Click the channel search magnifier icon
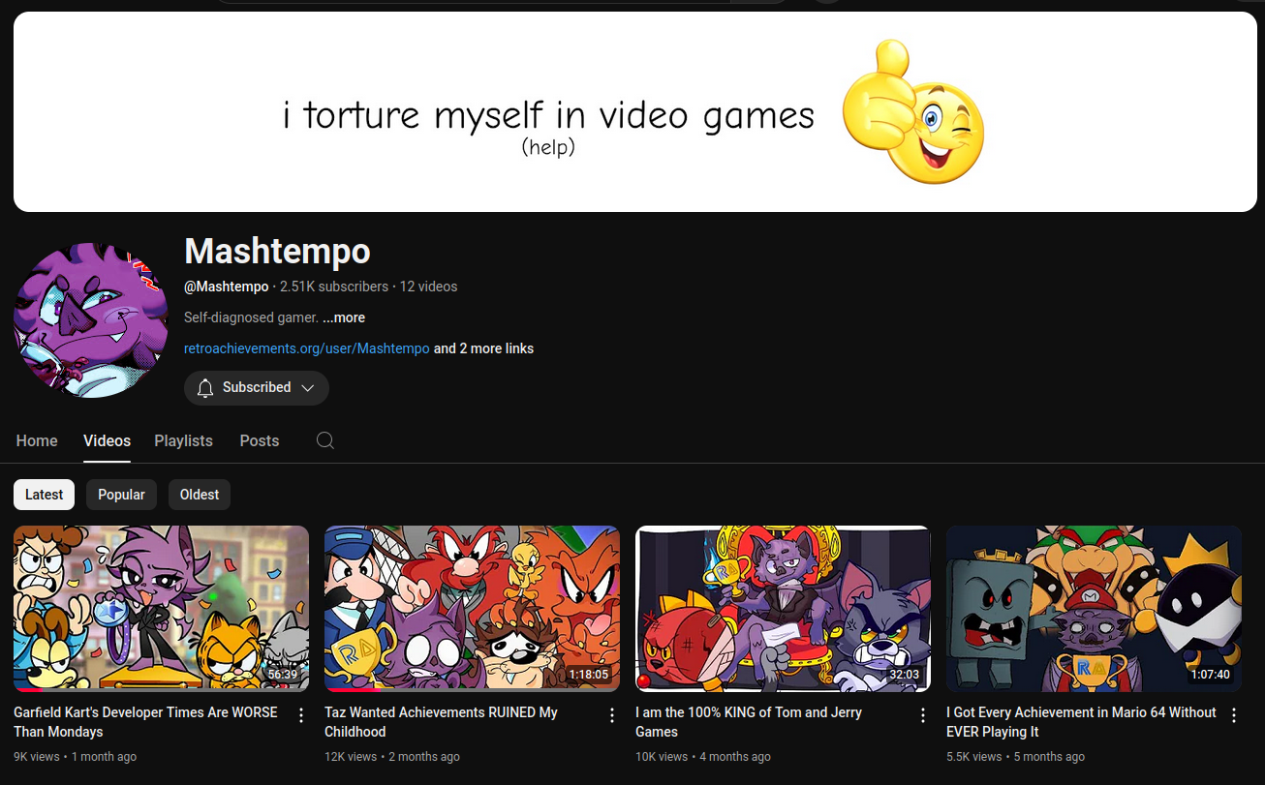The image size is (1265, 785). [x=325, y=440]
